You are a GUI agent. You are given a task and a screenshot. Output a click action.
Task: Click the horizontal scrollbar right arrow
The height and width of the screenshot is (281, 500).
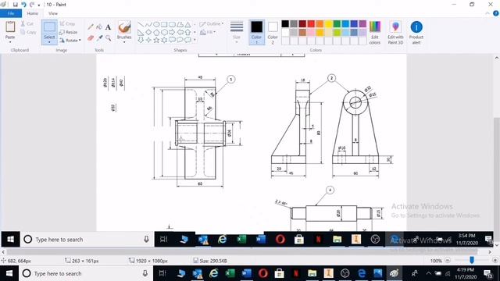coord(490,251)
